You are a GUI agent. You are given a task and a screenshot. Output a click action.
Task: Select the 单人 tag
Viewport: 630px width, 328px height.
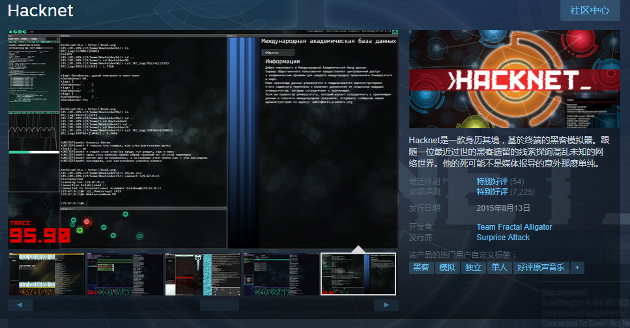tap(500, 267)
